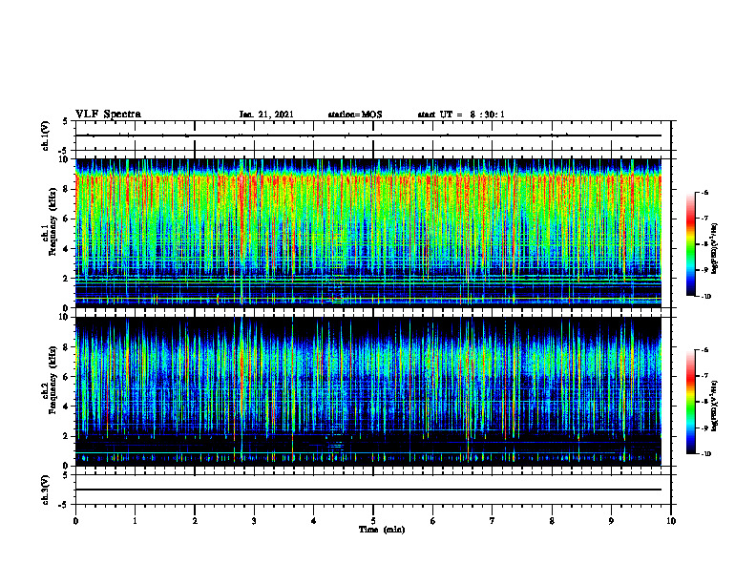Viewport: 756px width, 584px height.
Task: Click the ch.2 frequency tick label '6'
Action: [x=66, y=377]
